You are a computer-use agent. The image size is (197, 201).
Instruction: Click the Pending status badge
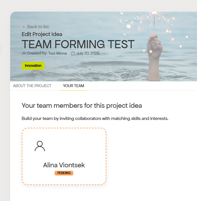click(x=64, y=173)
